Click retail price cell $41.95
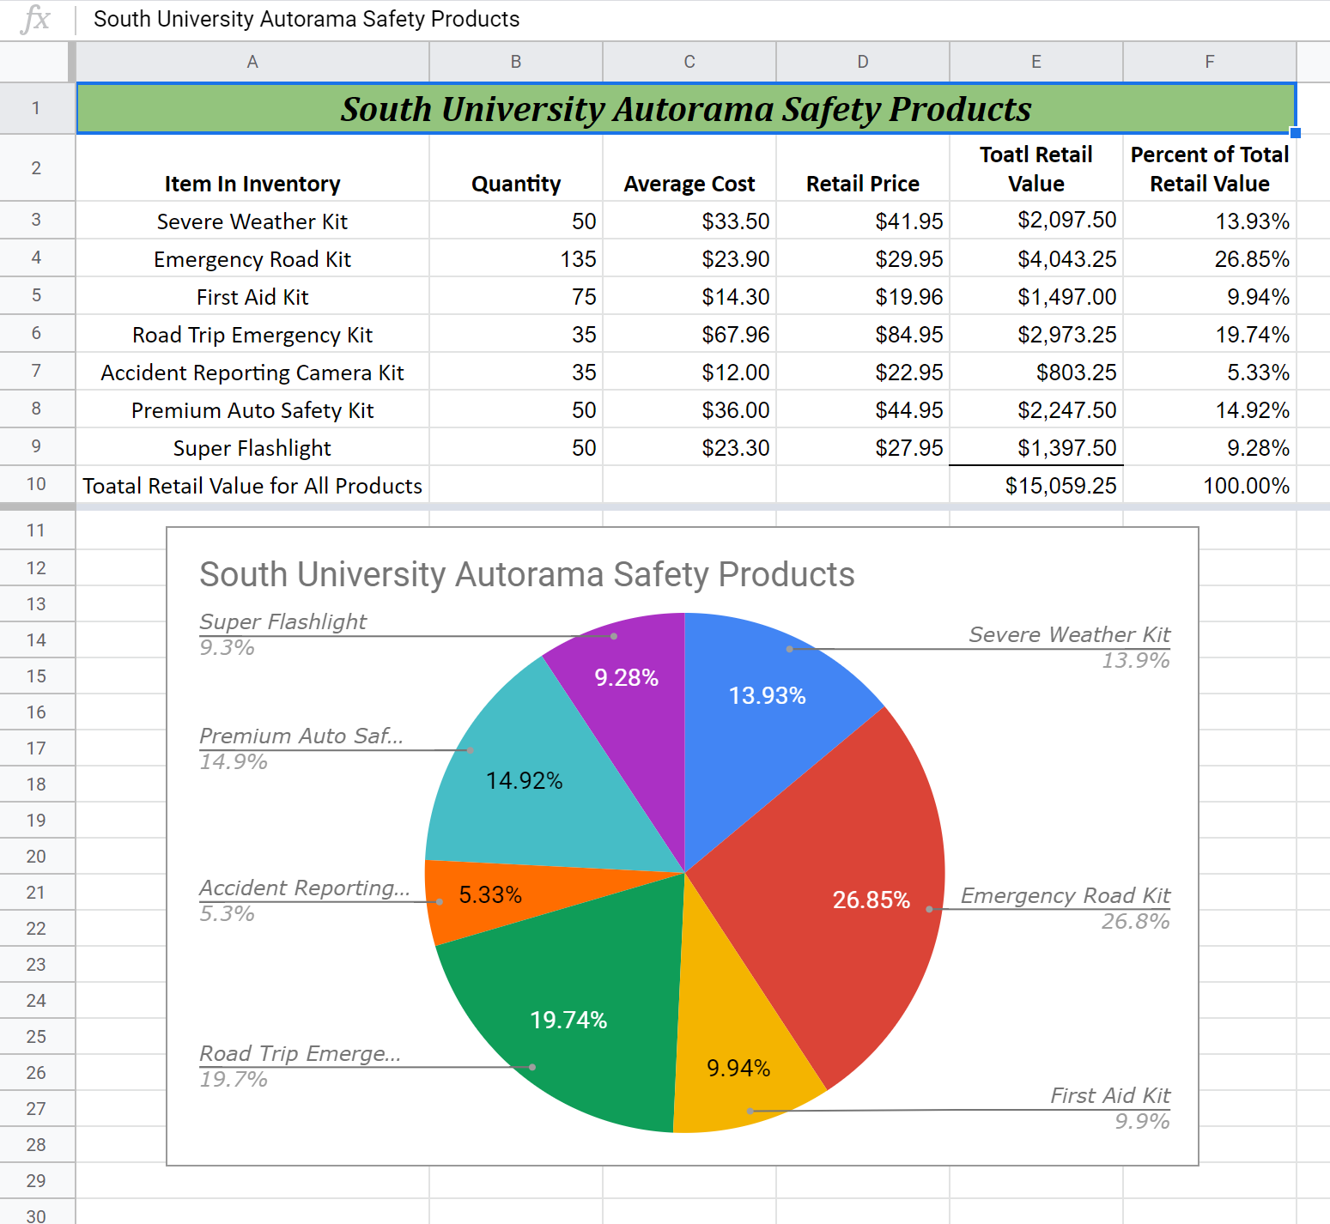 point(863,221)
